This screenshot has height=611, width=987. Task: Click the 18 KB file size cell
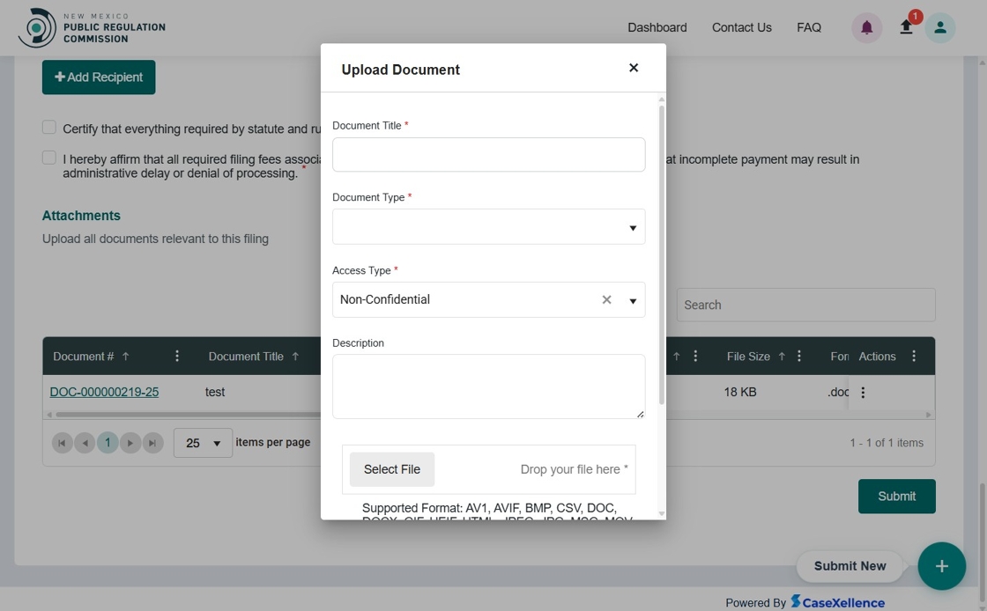coord(740,393)
